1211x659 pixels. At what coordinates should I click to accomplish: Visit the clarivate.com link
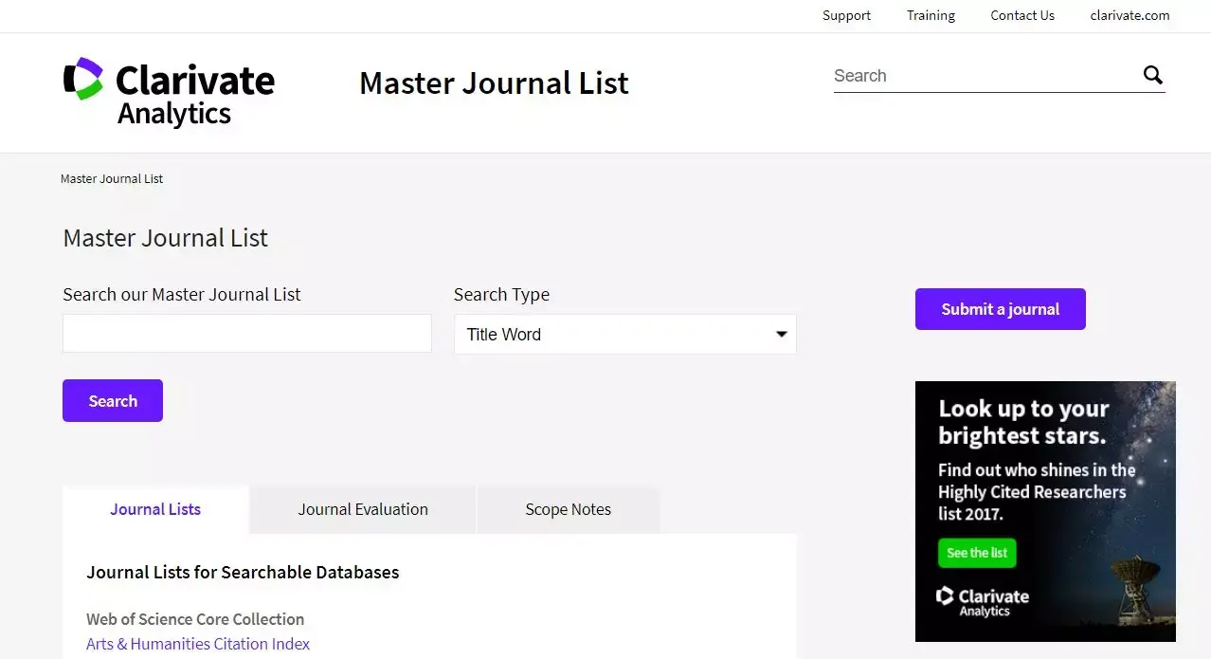(1130, 15)
